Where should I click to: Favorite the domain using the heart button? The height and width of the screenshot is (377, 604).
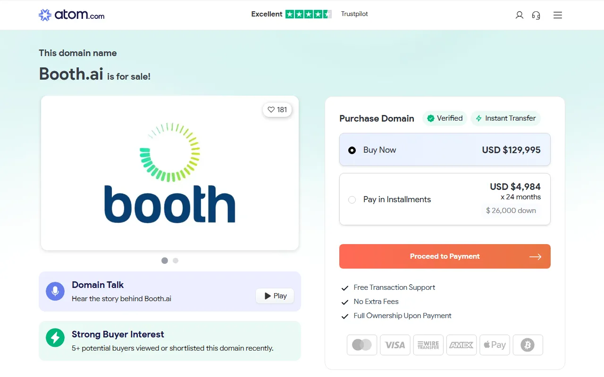click(x=277, y=109)
